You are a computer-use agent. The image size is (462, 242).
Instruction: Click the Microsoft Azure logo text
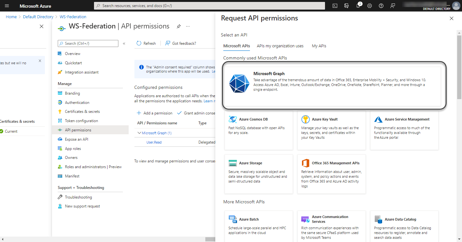click(x=35, y=6)
